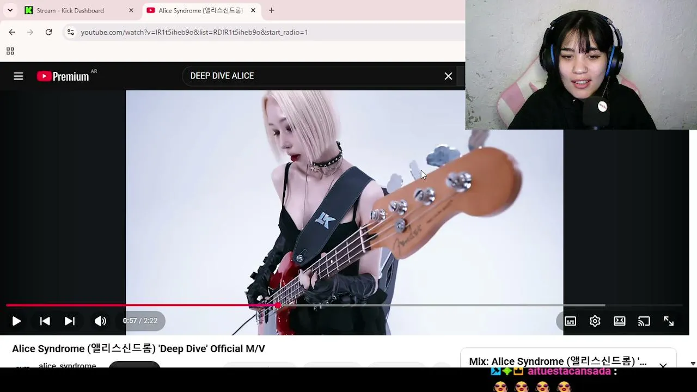Close the Kick Dashboard tab
This screenshot has height=392, width=697.
coord(131,10)
